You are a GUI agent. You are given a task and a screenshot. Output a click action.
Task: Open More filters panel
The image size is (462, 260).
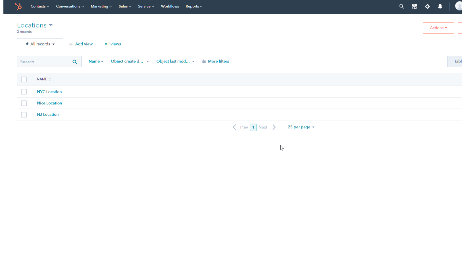[x=215, y=61]
